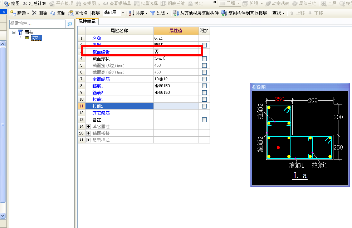The image size is (352, 228).
Task: Toggle the 类别 row checkbox
Action: (204, 45)
